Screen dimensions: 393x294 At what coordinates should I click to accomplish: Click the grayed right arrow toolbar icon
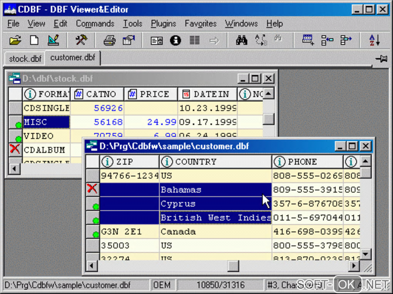click(x=214, y=40)
